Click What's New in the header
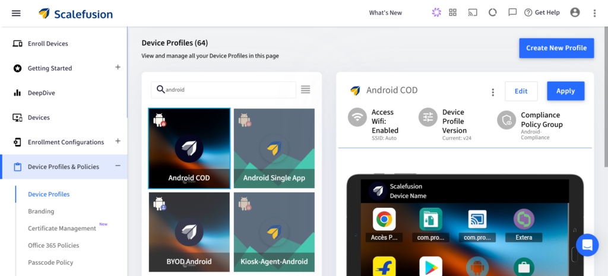608x276 pixels. (385, 13)
